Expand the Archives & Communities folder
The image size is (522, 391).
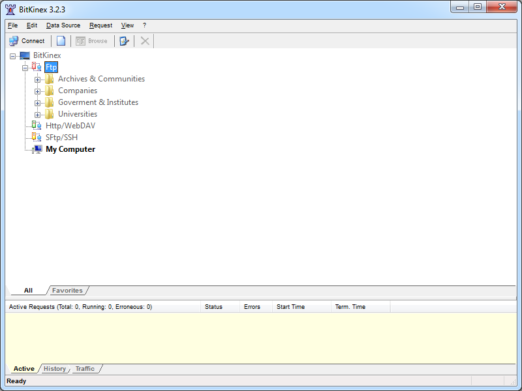pyautogui.click(x=37, y=80)
